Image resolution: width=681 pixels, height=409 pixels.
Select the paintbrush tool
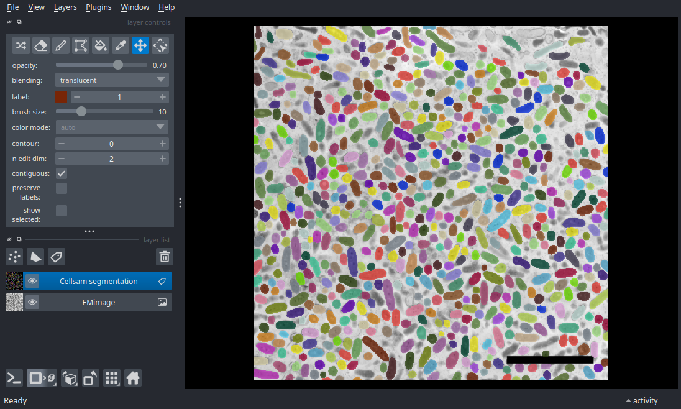[60, 45]
